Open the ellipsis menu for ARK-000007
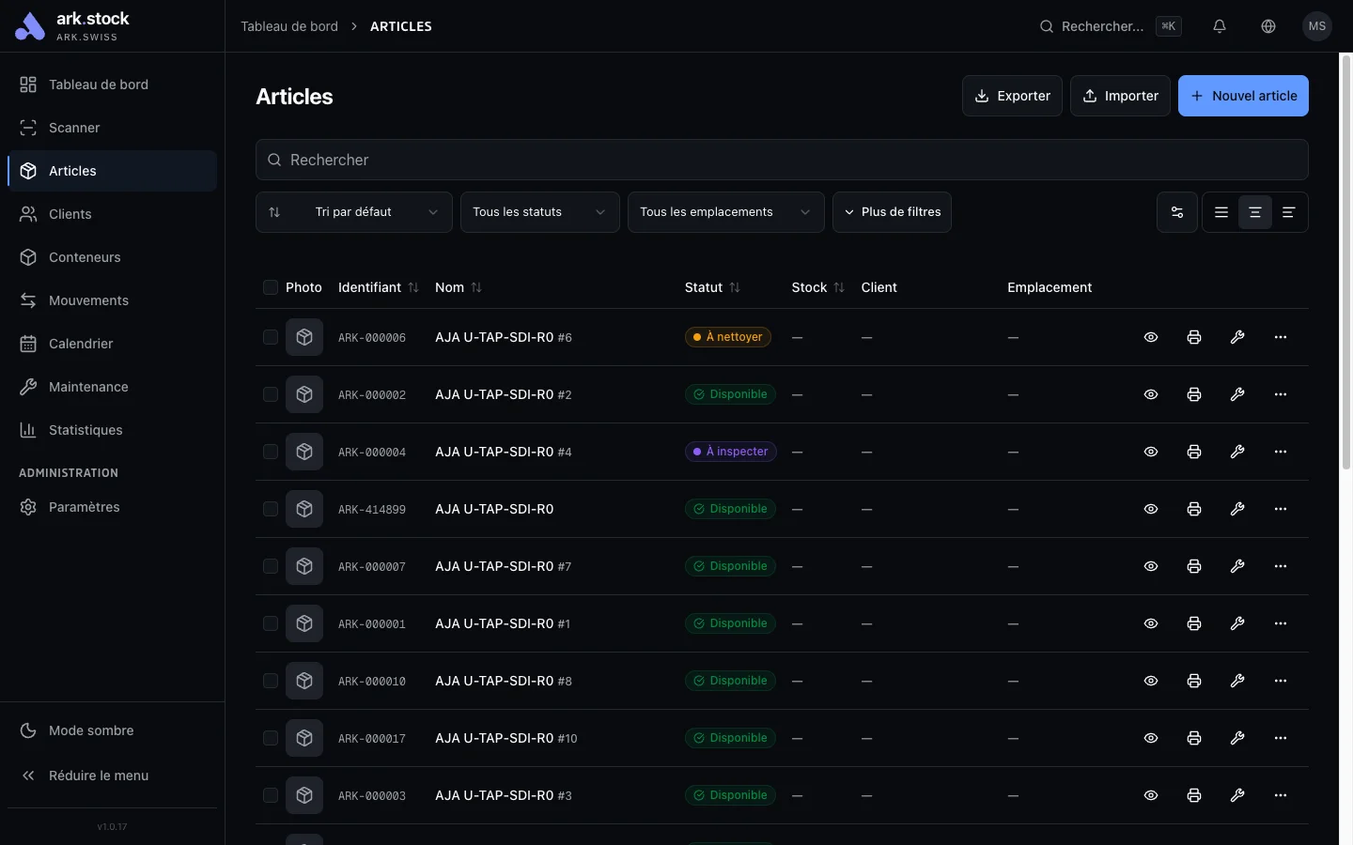 click(1281, 566)
